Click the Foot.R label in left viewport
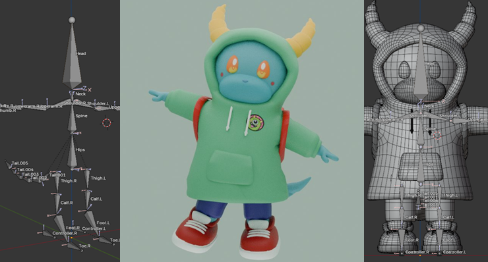The height and width of the screenshot is (262, 488). (73, 228)
